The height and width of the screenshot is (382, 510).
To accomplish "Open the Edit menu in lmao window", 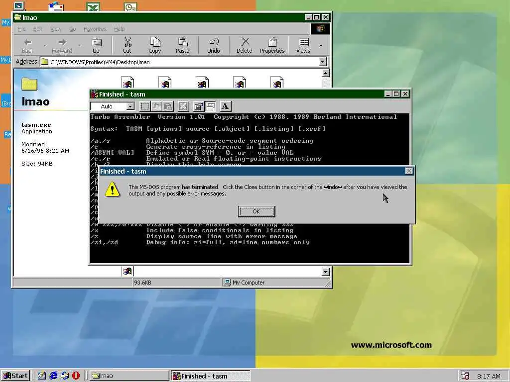I will tap(37, 29).
